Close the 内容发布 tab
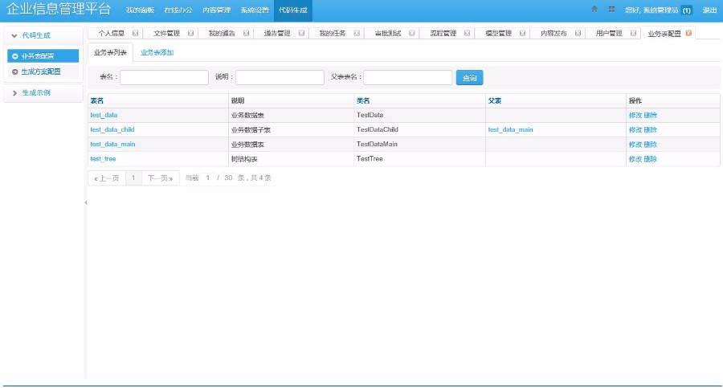This screenshot has height=388, width=723. click(x=578, y=33)
